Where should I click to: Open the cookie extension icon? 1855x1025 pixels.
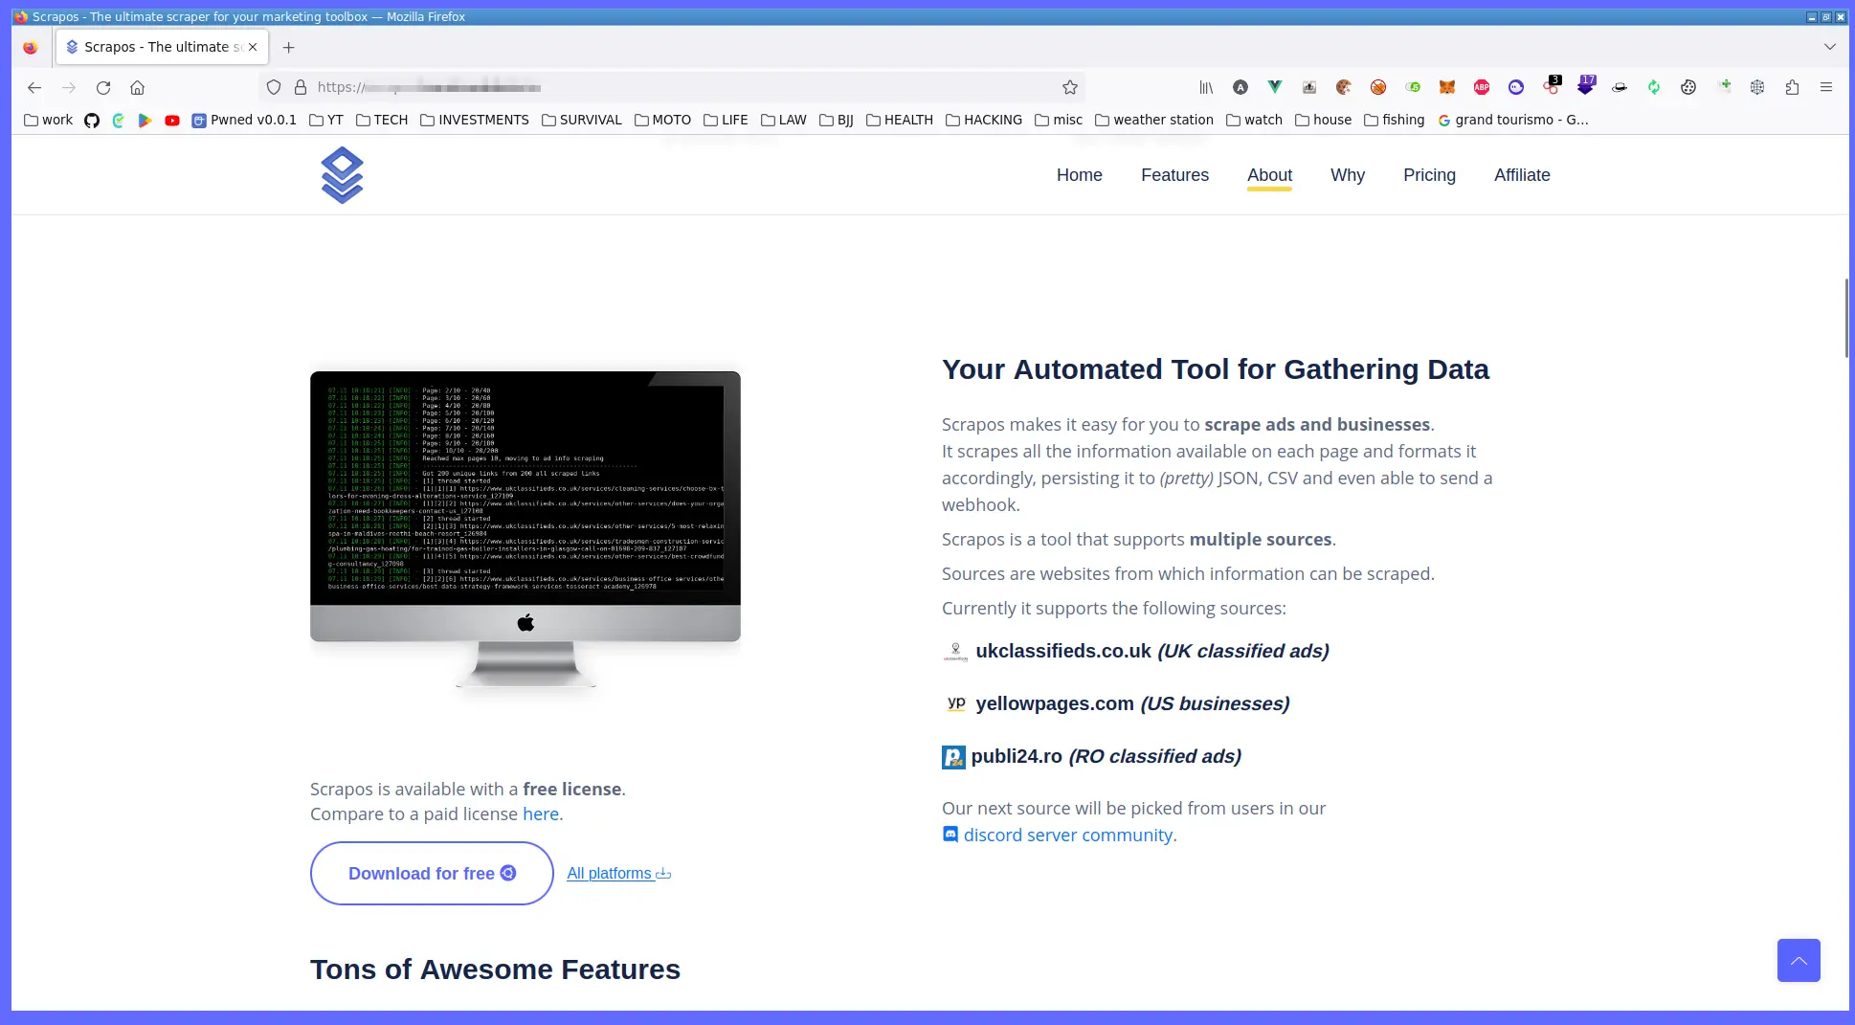1344,87
